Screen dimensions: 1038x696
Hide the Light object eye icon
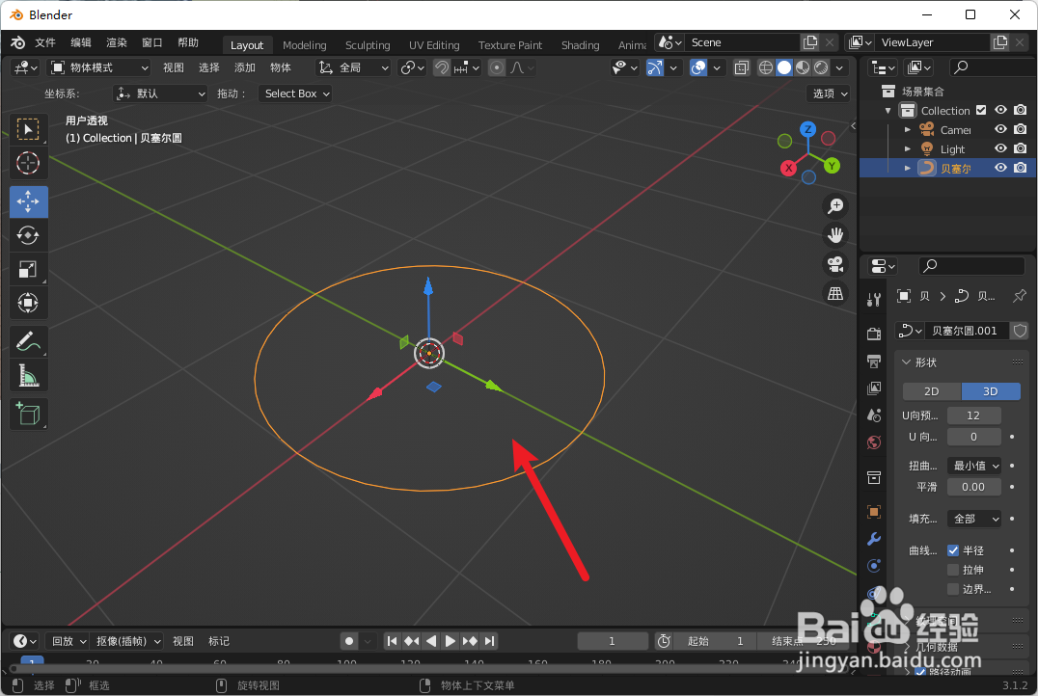click(x=1001, y=148)
